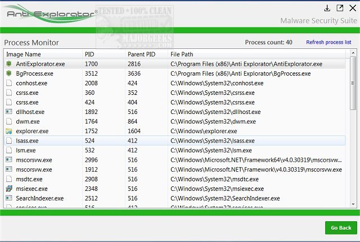This screenshot has height=242, width=360.
Task: Click the Anti Explorator\BgProcess.exe file path
Action: [x=240, y=74]
